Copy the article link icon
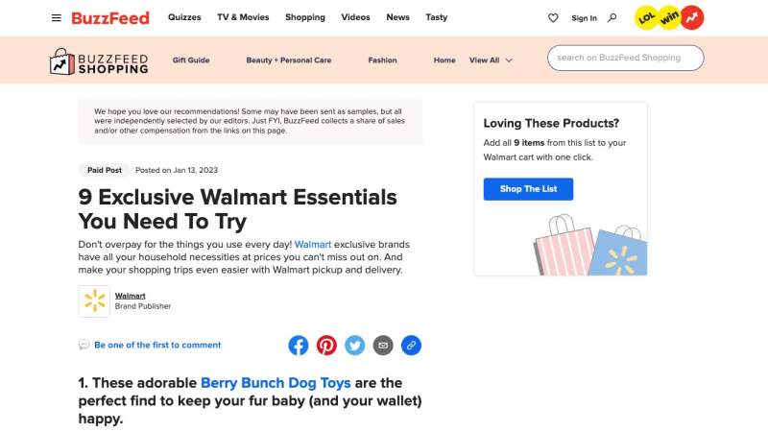Screen dimensions: 768x432 412,346
